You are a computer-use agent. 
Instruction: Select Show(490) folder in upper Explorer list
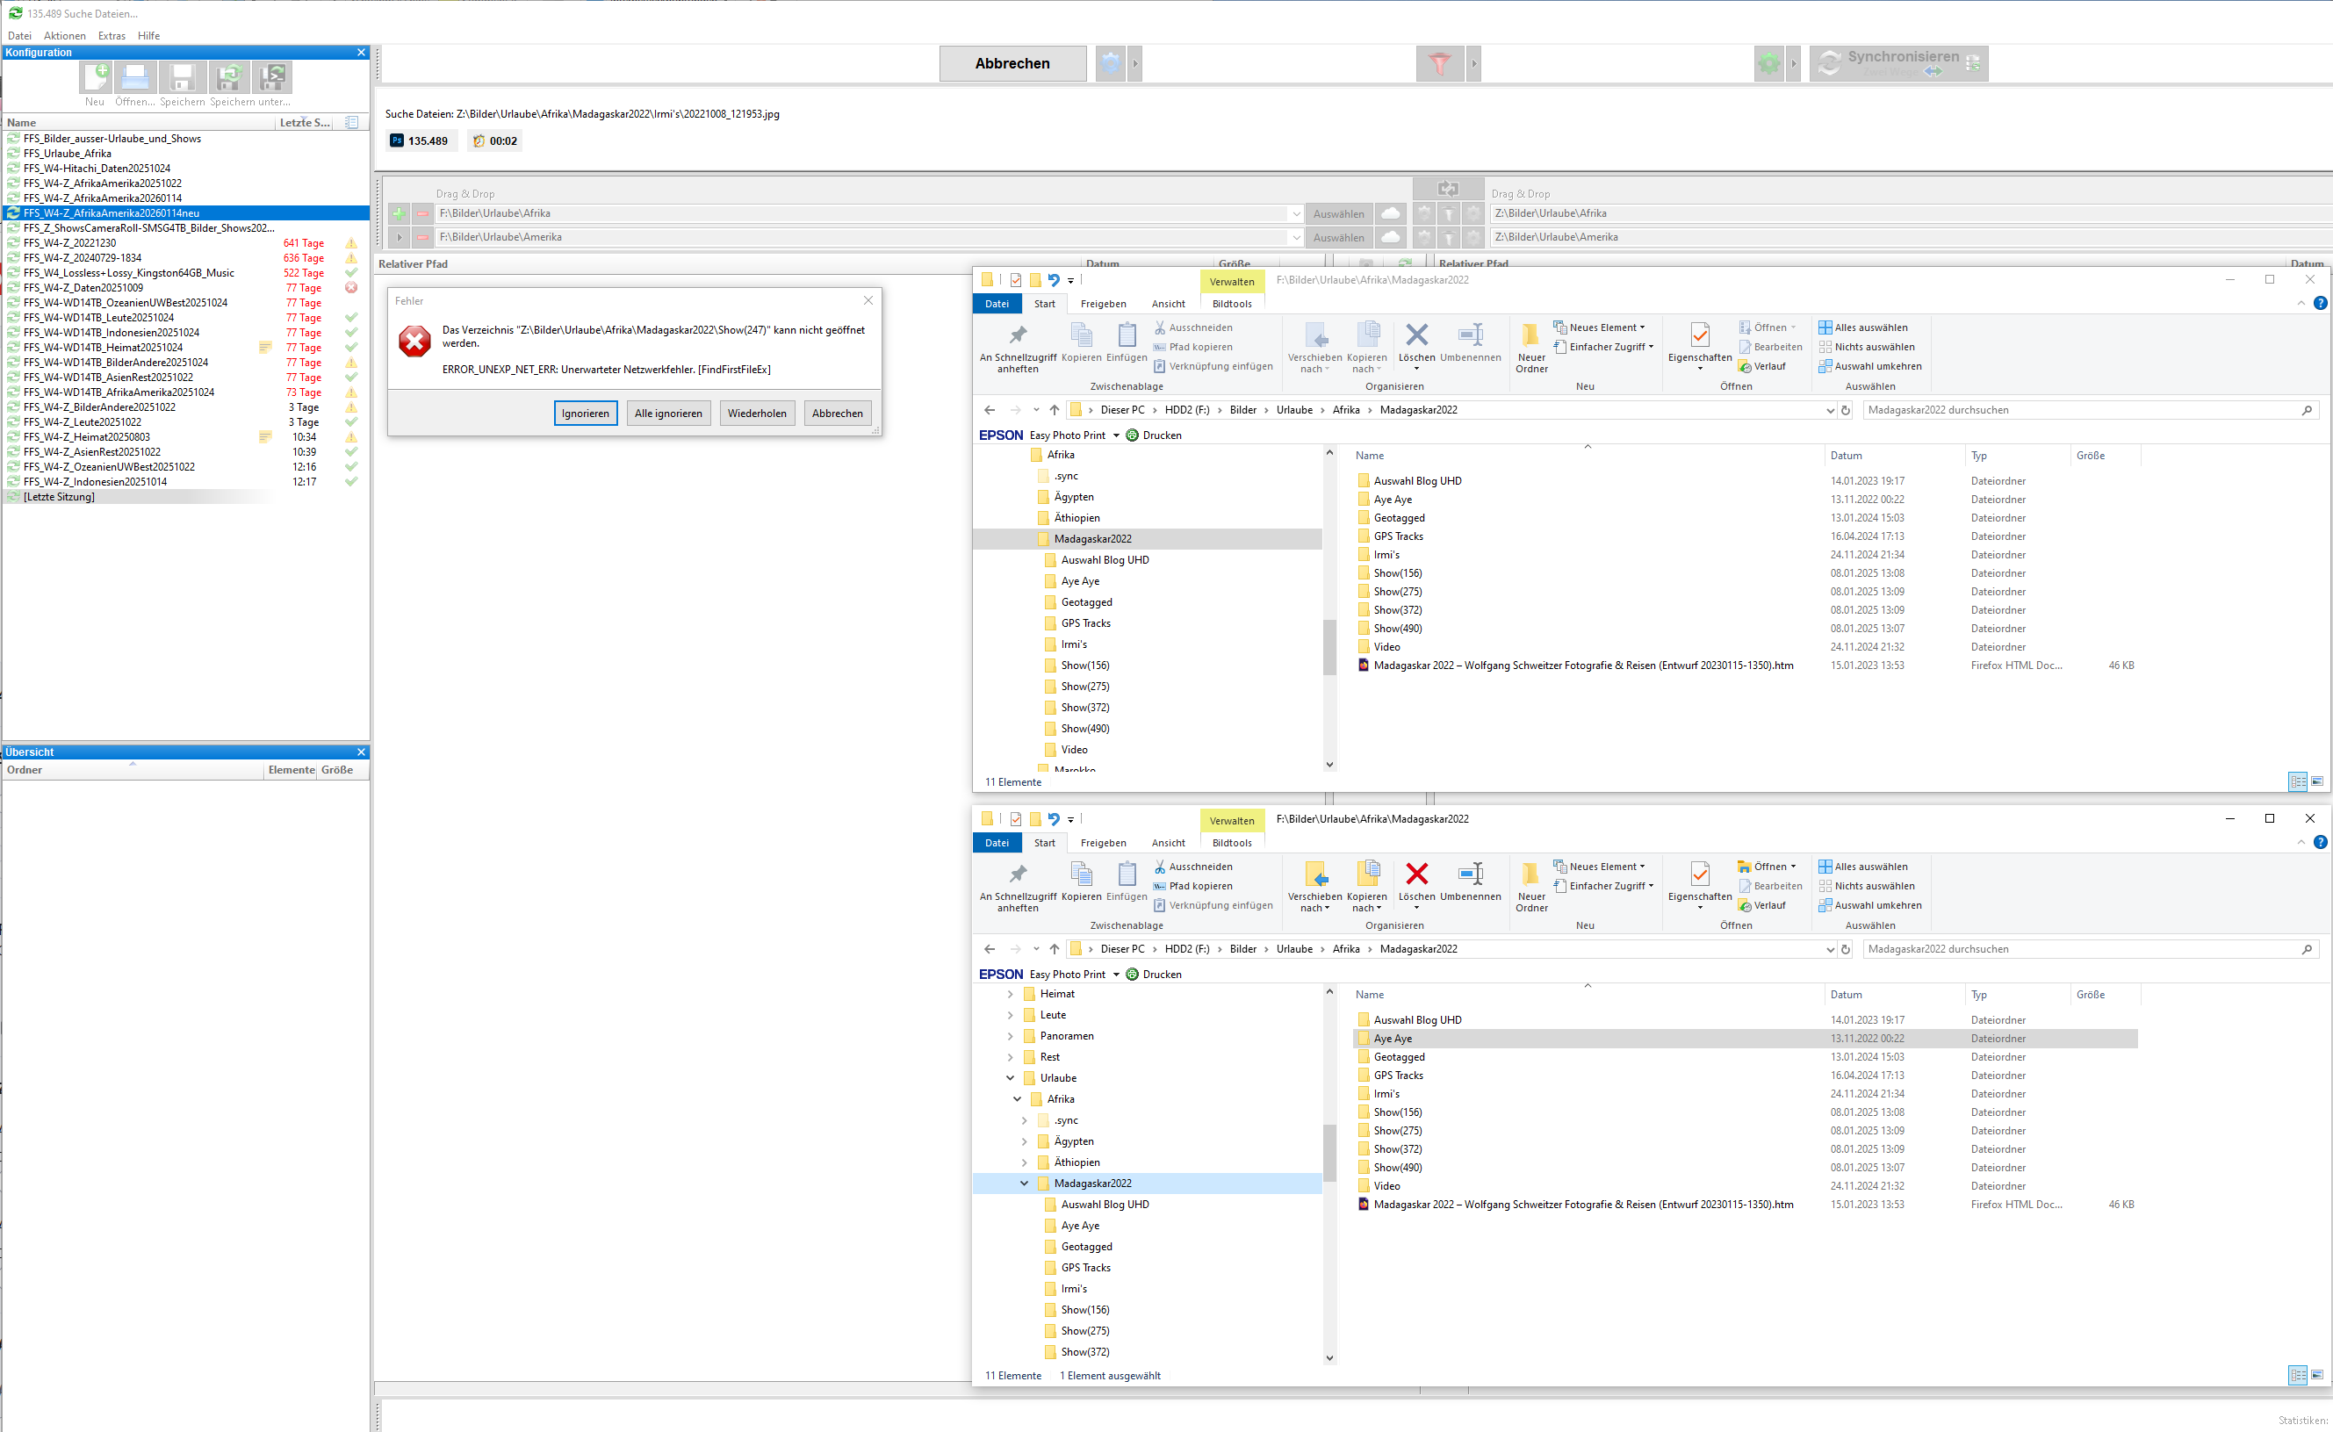1397,629
